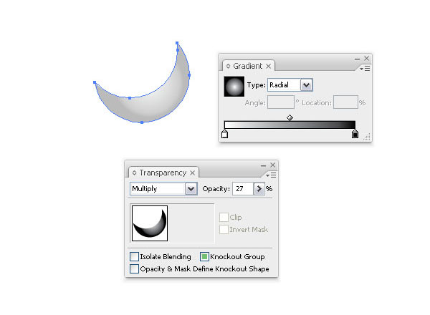Close the Transparency panel window

[272, 165]
